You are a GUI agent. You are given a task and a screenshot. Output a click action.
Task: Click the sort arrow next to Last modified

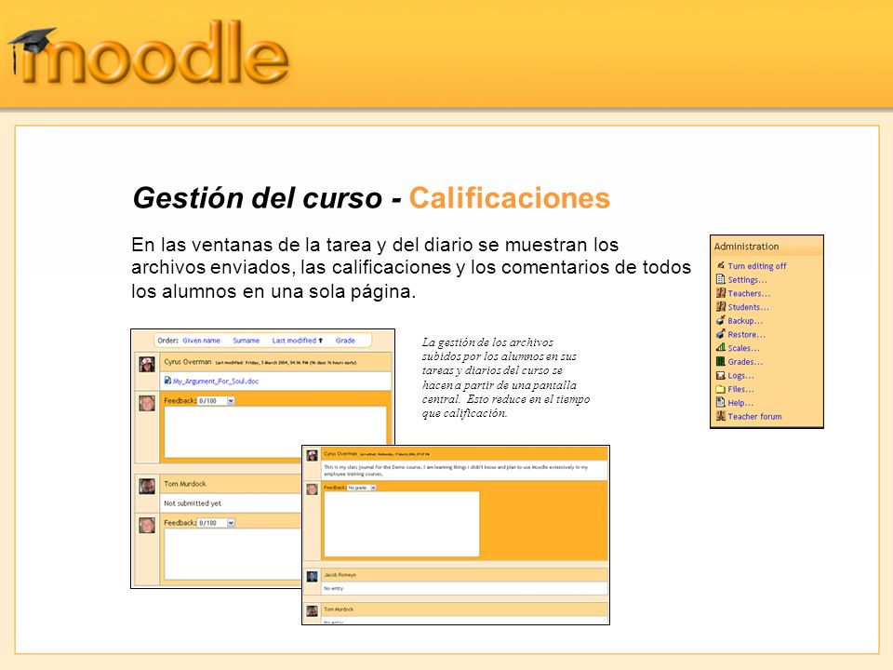tap(321, 341)
